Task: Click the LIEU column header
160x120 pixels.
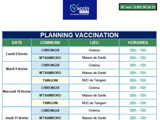Action: tap(94, 43)
